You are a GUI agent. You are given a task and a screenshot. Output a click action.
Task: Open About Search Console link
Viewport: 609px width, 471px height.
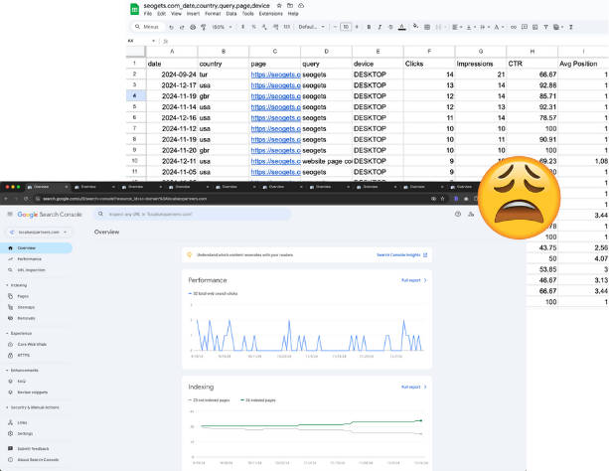(36, 459)
